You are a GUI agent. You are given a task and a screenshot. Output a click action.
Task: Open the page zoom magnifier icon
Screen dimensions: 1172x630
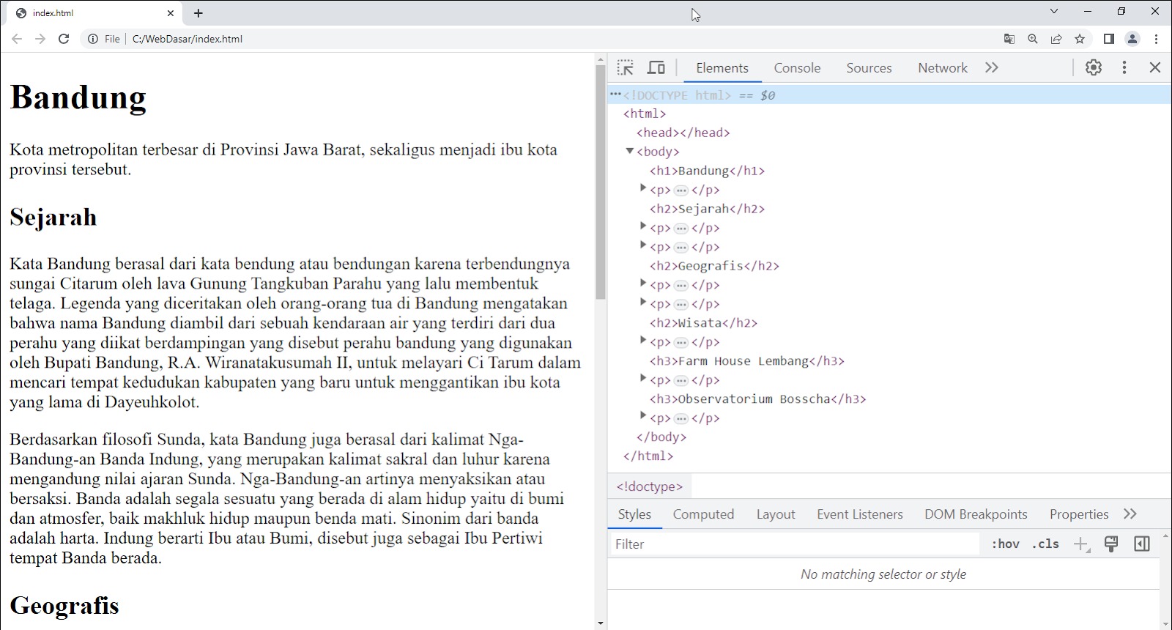[1033, 39]
